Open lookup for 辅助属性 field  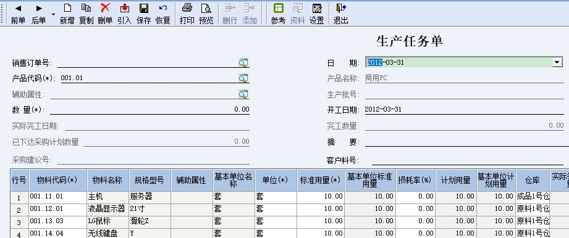tap(243, 94)
